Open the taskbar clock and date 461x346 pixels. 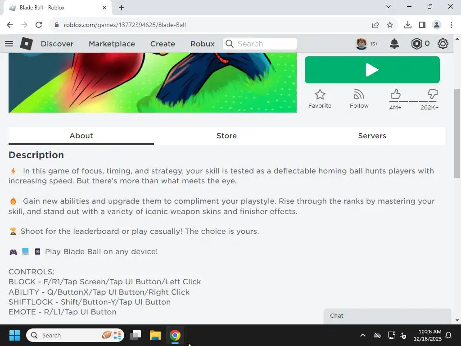pyautogui.click(x=428, y=335)
